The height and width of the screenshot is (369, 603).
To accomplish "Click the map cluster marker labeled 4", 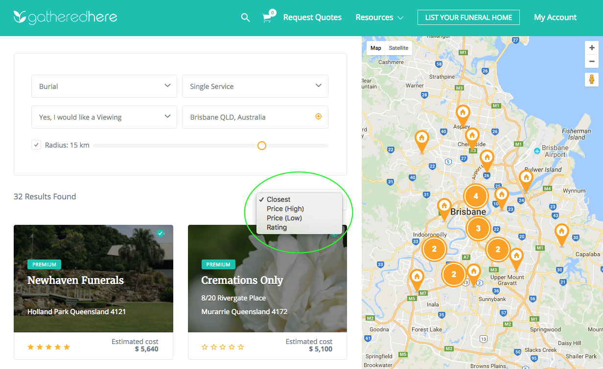I will click(x=476, y=196).
